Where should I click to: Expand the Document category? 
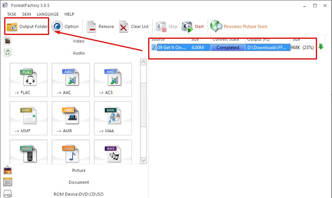79,182
